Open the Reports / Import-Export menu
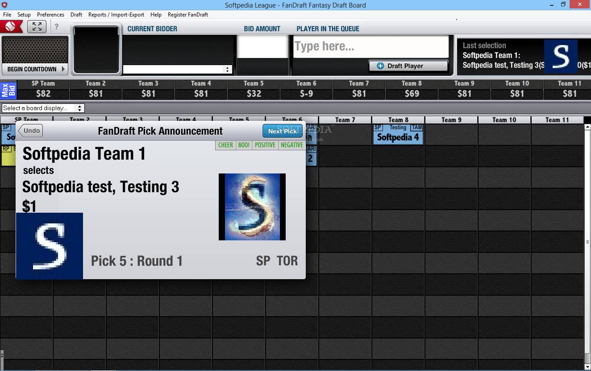The height and width of the screenshot is (371, 591). coord(116,15)
